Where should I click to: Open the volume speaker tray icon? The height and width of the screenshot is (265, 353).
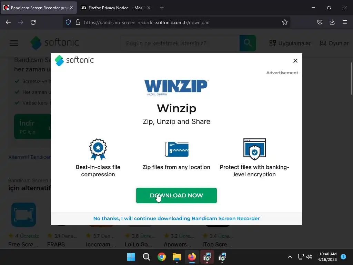tap(309, 257)
